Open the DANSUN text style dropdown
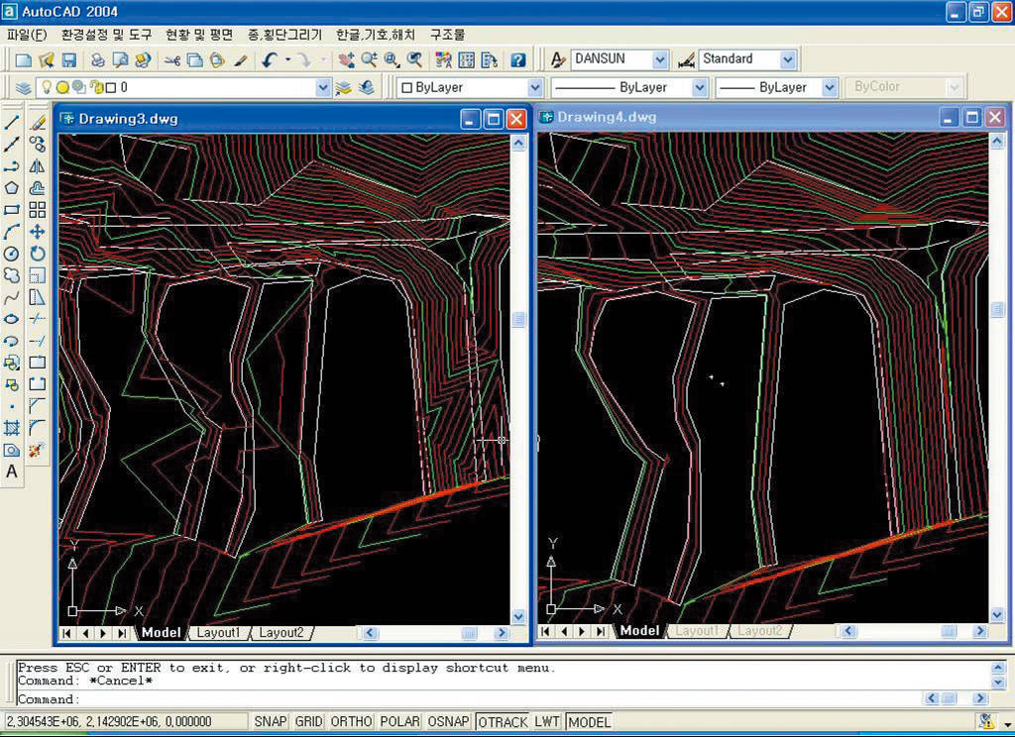This screenshot has width=1015, height=737. (x=660, y=59)
